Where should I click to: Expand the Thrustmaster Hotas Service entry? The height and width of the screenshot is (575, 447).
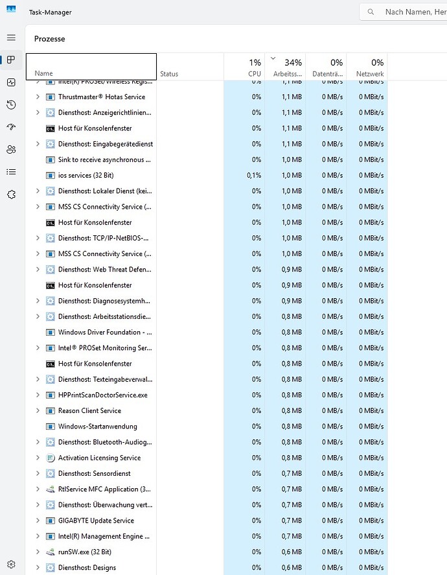[x=38, y=97]
